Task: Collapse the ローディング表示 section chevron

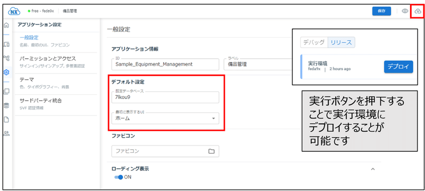Action: [x=373, y=169]
